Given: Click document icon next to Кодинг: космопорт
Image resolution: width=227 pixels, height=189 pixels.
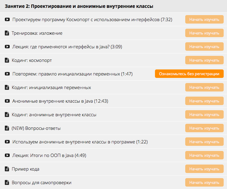Looking at the screenshot, I should (x=7, y=60).
